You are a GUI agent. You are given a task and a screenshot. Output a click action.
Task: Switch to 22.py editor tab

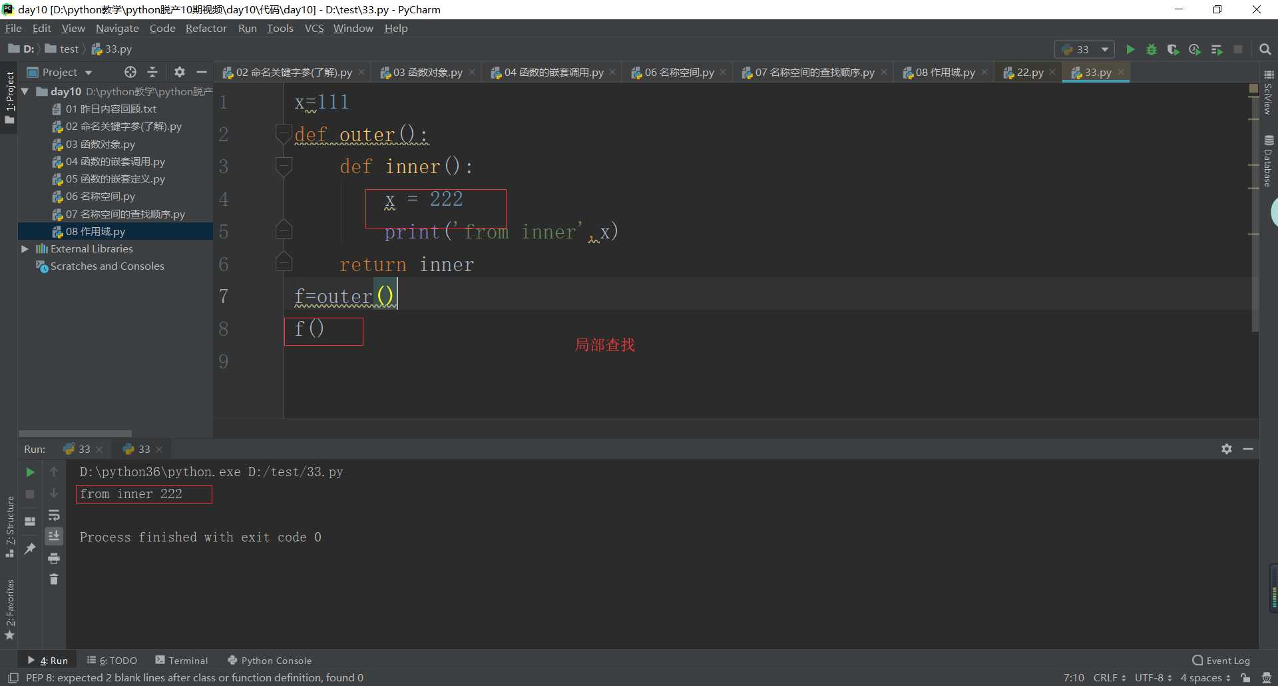(x=1030, y=72)
